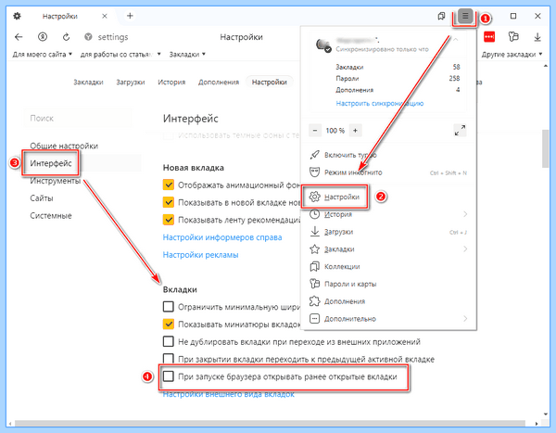Open для работы со статьями folder dropdown
556x433 pixels.
[x=120, y=55]
